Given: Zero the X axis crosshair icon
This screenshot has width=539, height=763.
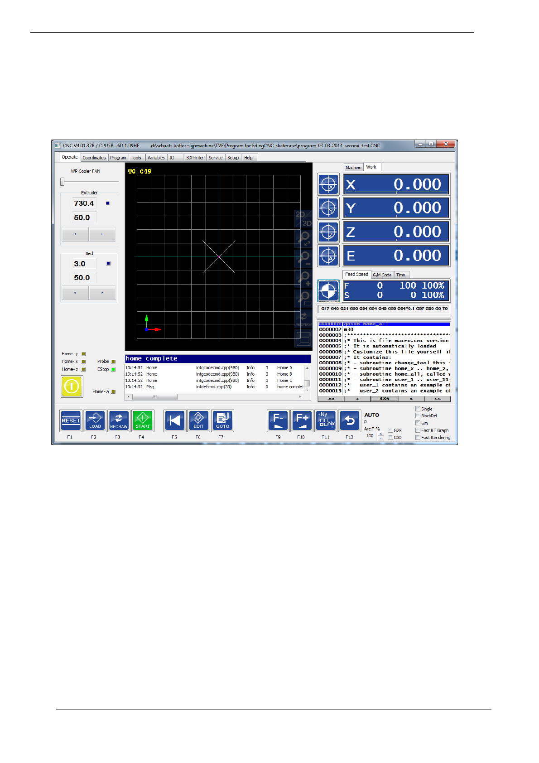Looking at the screenshot, I should [328, 184].
